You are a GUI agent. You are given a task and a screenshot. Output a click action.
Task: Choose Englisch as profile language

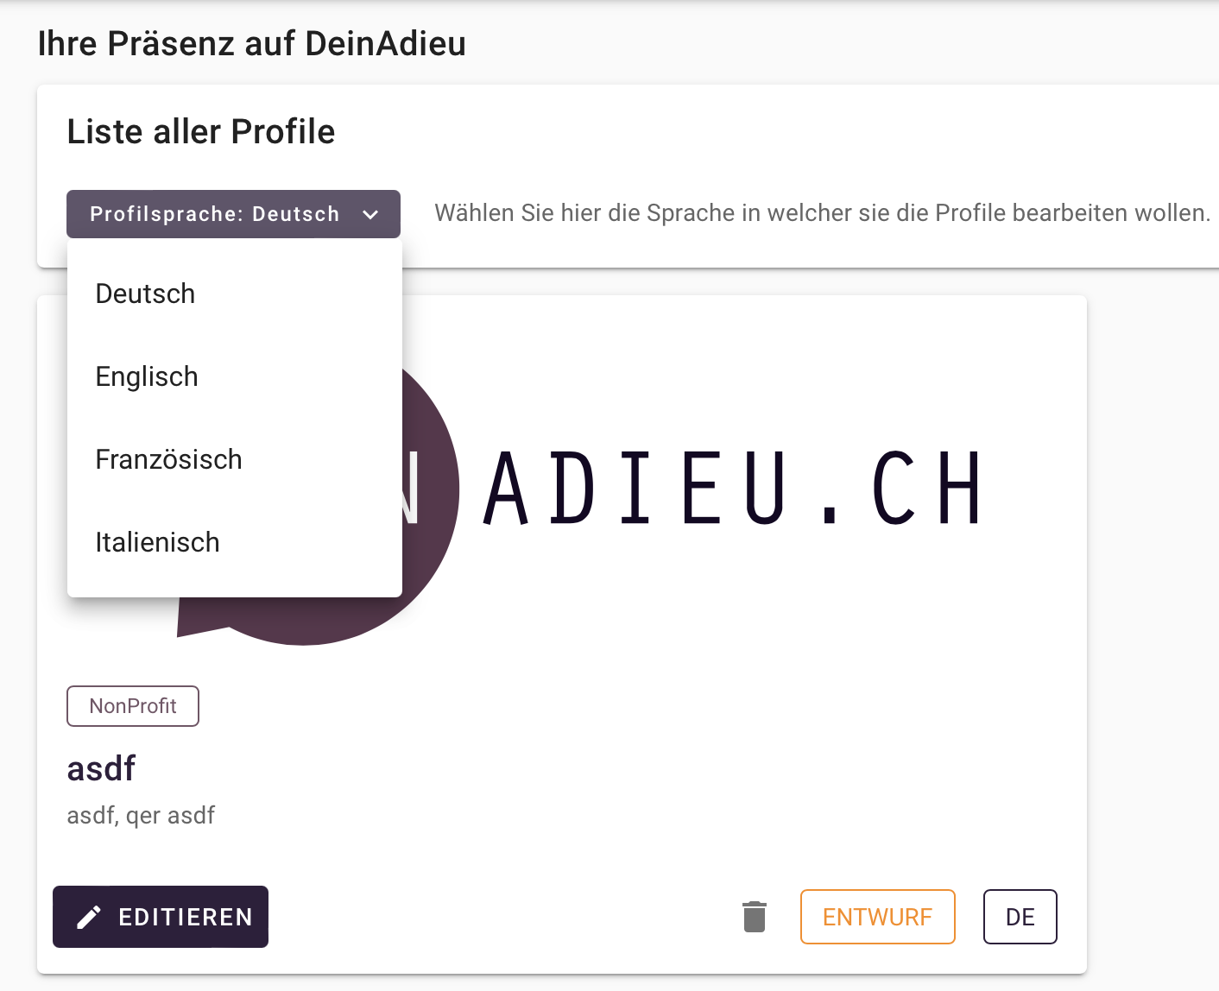tap(148, 376)
